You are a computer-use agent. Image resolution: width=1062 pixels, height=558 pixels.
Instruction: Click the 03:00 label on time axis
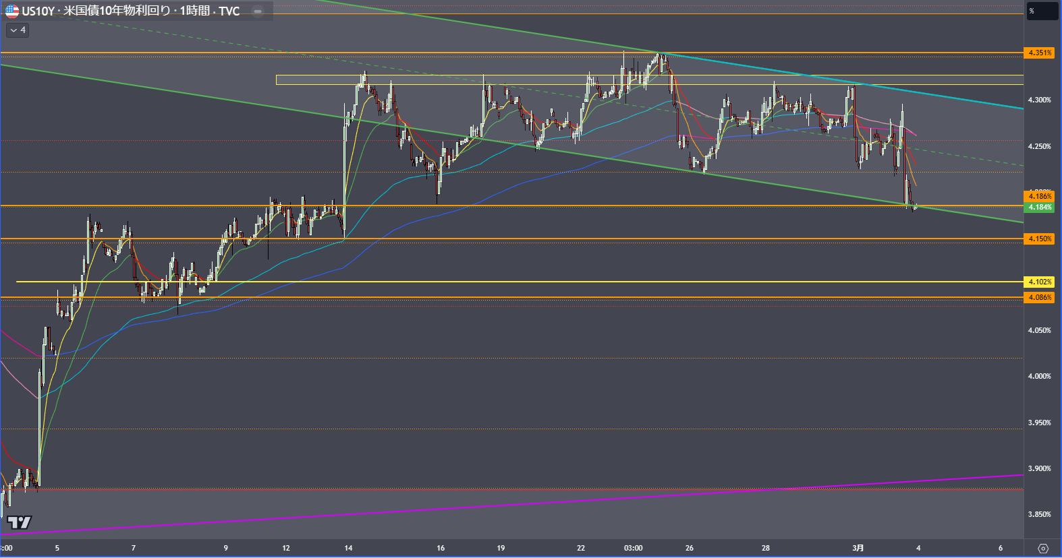pyautogui.click(x=633, y=548)
